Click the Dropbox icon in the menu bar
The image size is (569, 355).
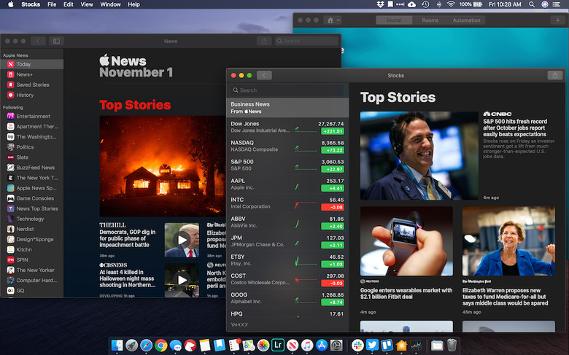tap(380, 4)
